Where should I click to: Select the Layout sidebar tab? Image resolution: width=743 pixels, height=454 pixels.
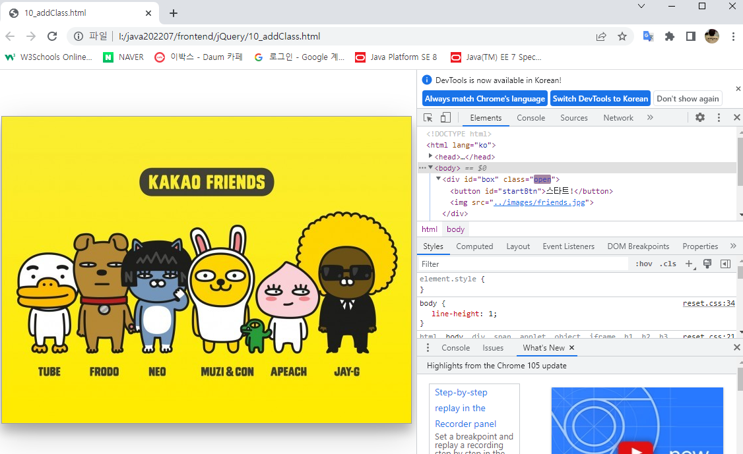(x=518, y=246)
